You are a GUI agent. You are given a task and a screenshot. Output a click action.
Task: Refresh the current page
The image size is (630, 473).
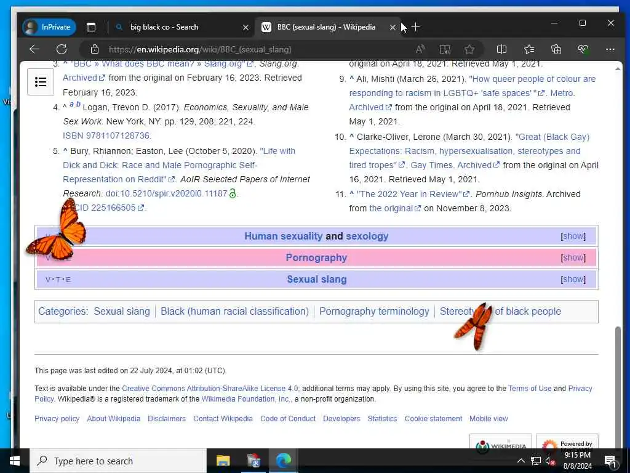[62, 49]
